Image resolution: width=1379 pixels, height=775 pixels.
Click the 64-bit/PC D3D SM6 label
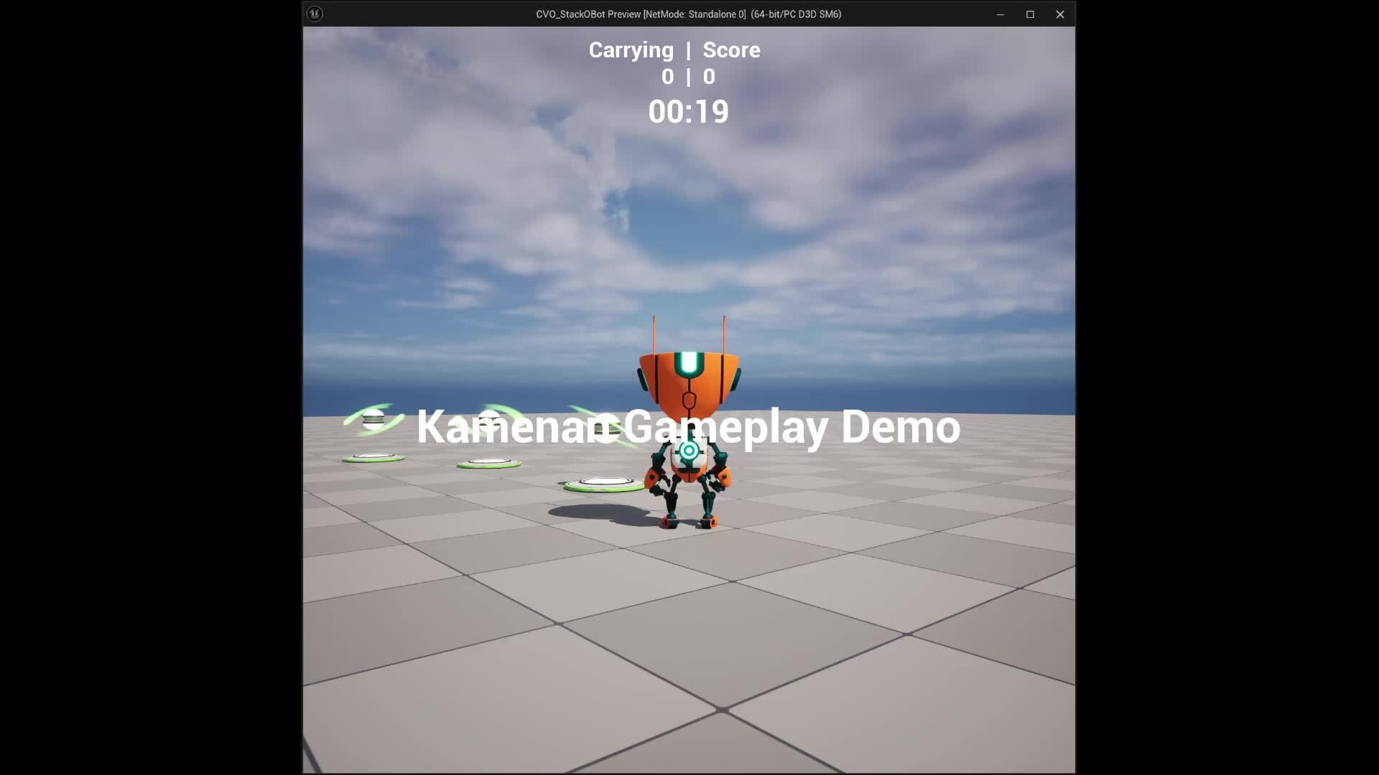[x=795, y=14]
